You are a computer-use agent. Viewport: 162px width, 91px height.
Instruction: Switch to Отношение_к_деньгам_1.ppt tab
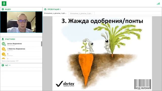55,13
